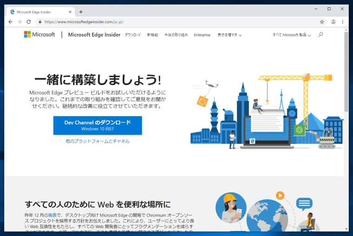Maximize the browser window
This screenshot has height=236, width=353.
pos(329,9)
